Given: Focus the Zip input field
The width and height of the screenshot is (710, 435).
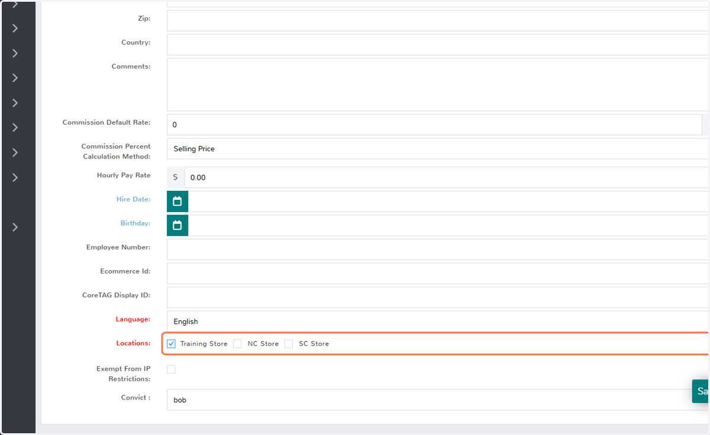Looking at the screenshot, I should pyautogui.click(x=437, y=21).
